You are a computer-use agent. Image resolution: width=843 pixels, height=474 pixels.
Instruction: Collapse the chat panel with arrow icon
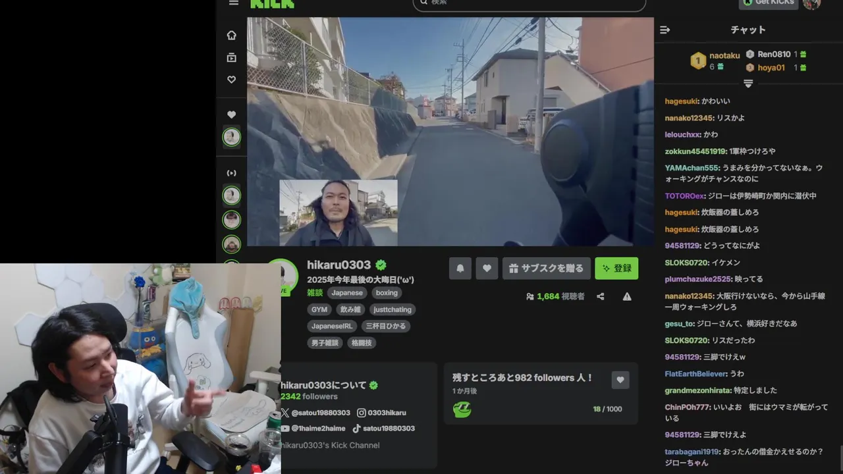pyautogui.click(x=665, y=30)
